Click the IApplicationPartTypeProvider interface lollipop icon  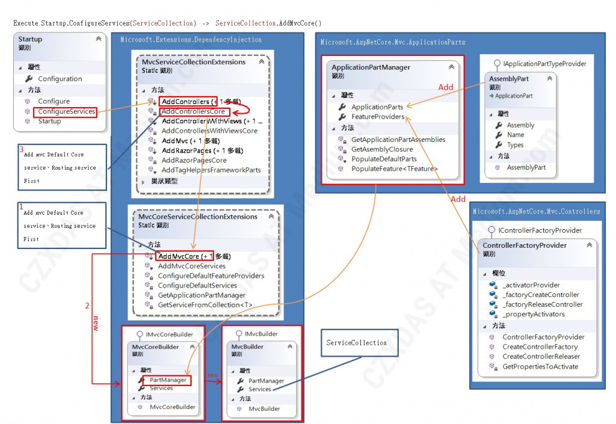(497, 64)
